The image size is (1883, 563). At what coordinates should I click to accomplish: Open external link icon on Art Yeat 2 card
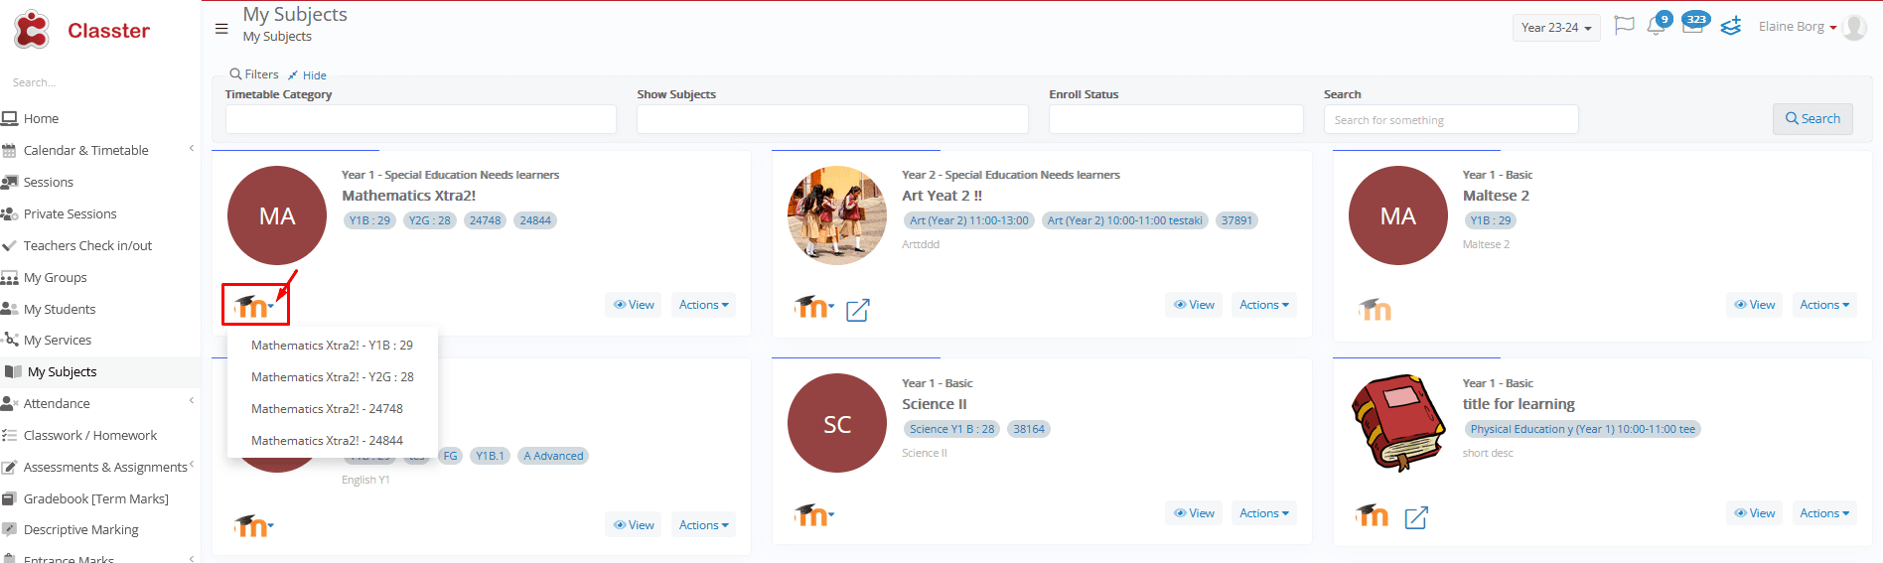pyautogui.click(x=858, y=311)
